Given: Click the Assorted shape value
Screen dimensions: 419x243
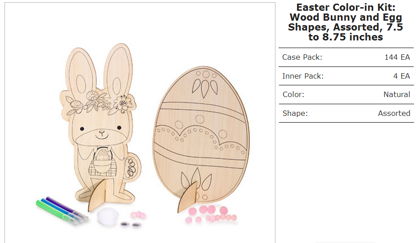Looking at the screenshot, I should pyautogui.click(x=394, y=113).
